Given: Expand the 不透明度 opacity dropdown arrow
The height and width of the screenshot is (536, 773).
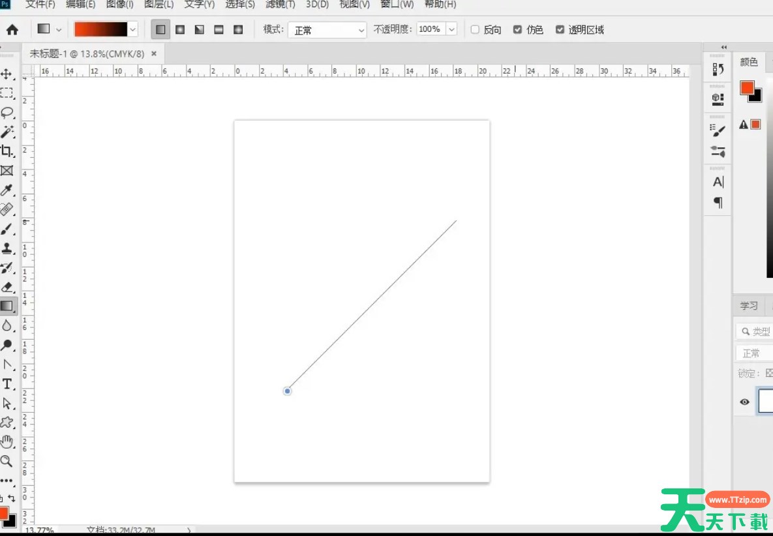Looking at the screenshot, I should click(451, 29).
